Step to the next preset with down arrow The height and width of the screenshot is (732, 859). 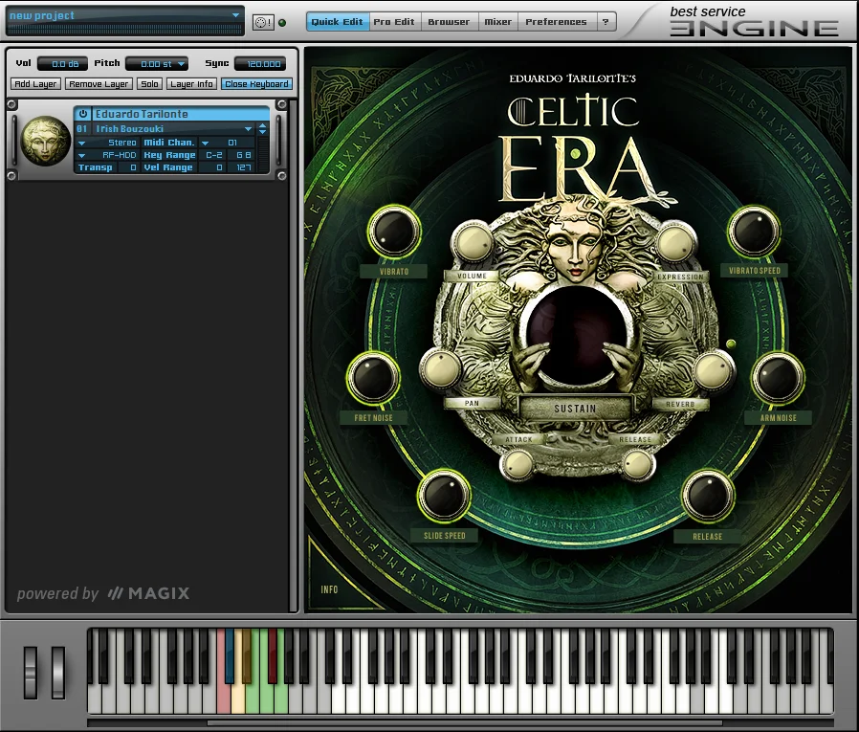coord(262,132)
